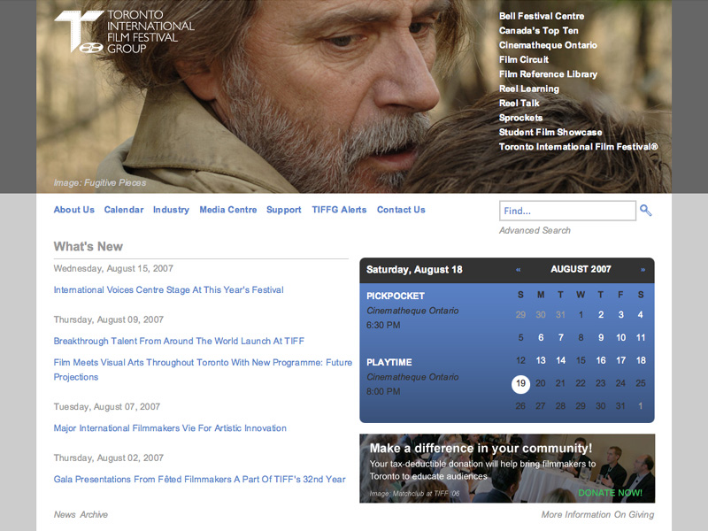The height and width of the screenshot is (531, 708).
Task: Select August 9 on the calendar
Action: [601, 337]
